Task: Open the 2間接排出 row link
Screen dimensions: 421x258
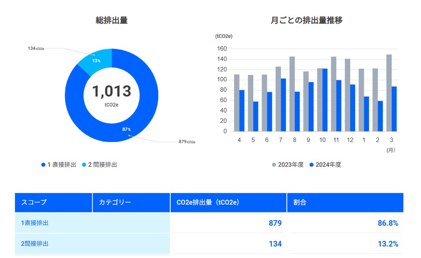Action: (x=35, y=244)
